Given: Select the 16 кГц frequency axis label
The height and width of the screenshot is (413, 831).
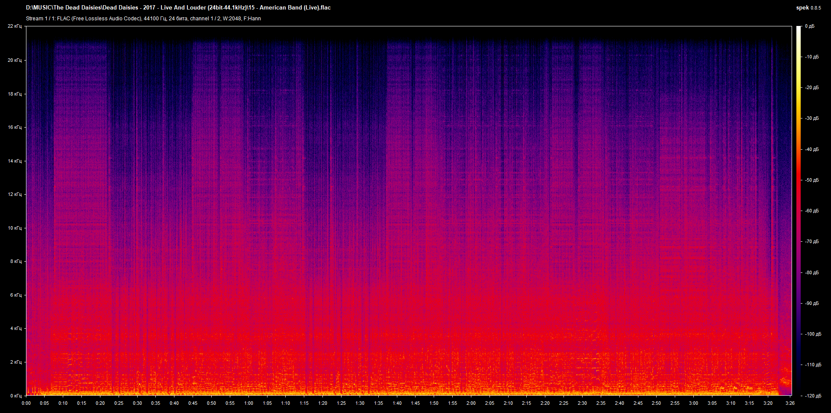Looking at the screenshot, I should point(14,128).
